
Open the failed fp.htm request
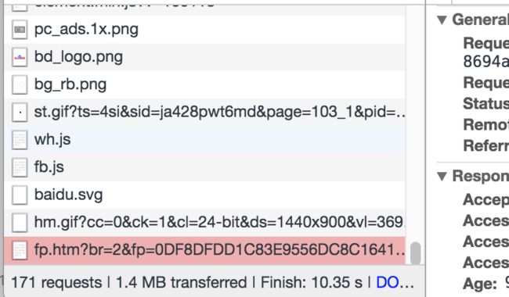pos(204,250)
